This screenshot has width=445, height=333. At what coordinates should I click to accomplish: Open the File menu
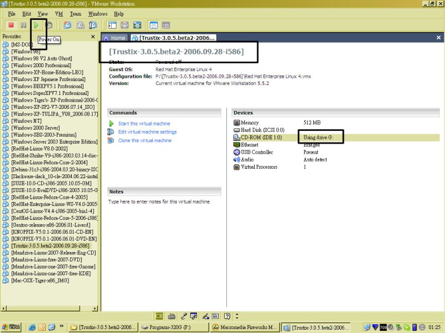point(12,14)
